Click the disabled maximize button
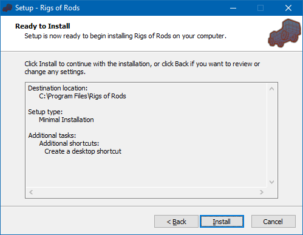The width and height of the screenshot is (303, 235). click(x=260, y=8)
